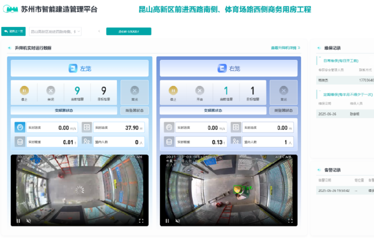Select the teal elevator device tab
The height and width of the screenshot is (249, 374).
(x=128, y=31)
